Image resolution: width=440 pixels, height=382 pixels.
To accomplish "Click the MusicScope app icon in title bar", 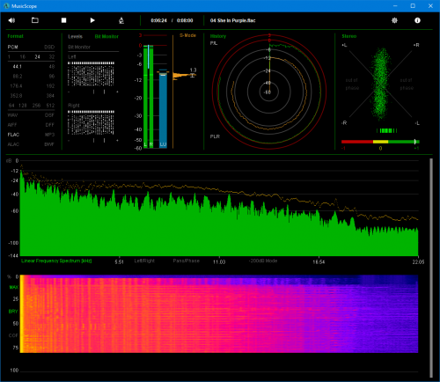I will point(6,6).
